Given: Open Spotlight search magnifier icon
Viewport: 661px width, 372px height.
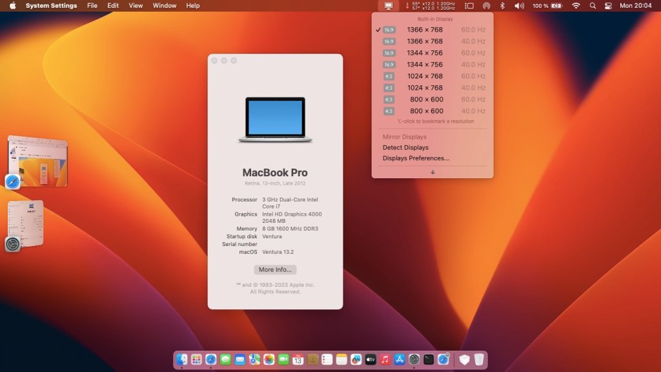Looking at the screenshot, I should (593, 6).
